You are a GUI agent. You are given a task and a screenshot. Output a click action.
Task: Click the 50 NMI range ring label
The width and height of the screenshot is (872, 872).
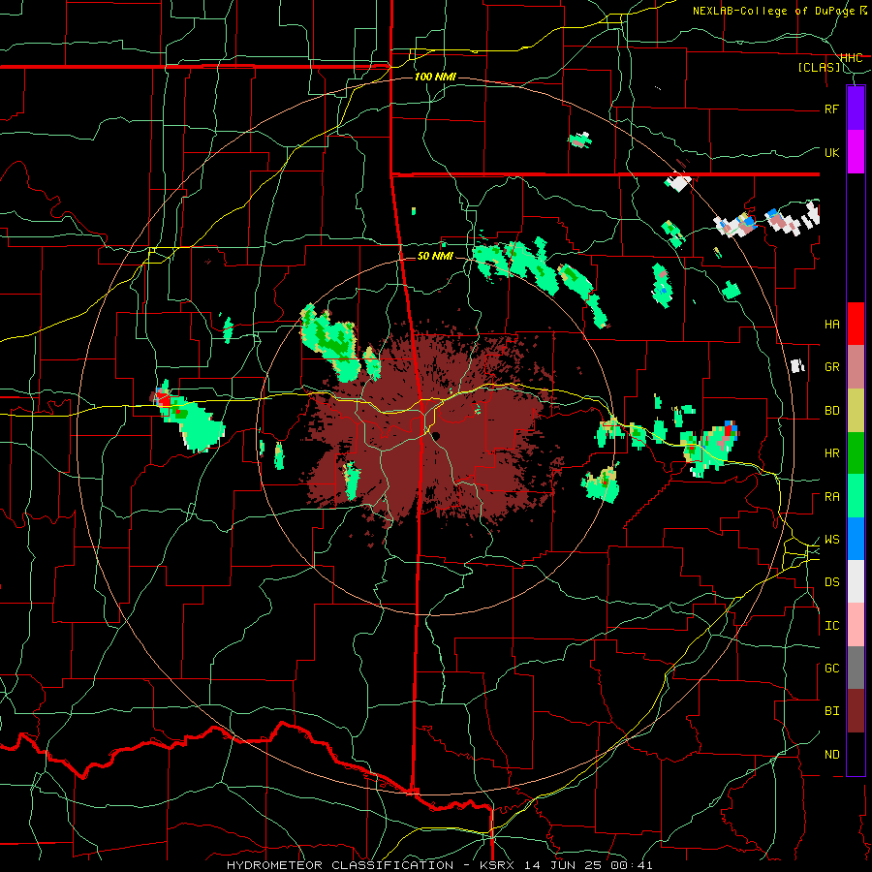point(435,257)
